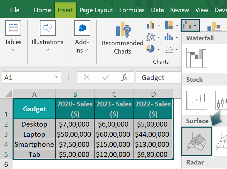
Task: Switch to the Home tab
Action: [42, 10]
